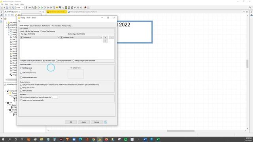Screen dimensions: 253x142
Task: Click the Cancel button
Action: pos(96,122)
